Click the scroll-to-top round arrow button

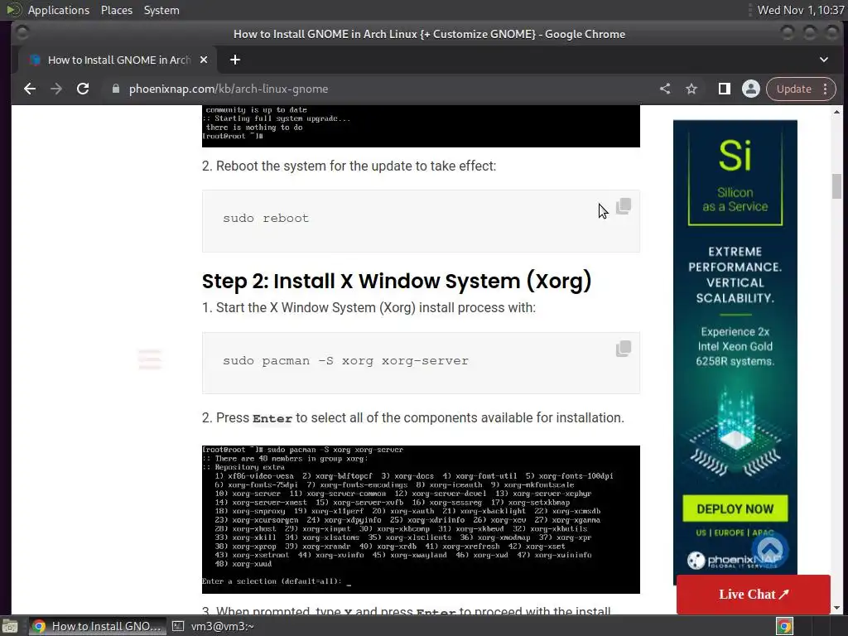tap(770, 550)
